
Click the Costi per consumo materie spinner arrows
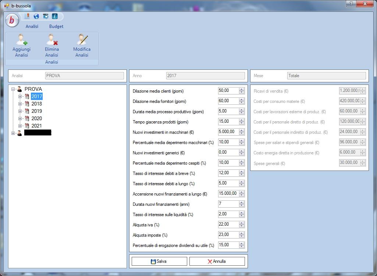pyautogui.click(x=363, y=101)
